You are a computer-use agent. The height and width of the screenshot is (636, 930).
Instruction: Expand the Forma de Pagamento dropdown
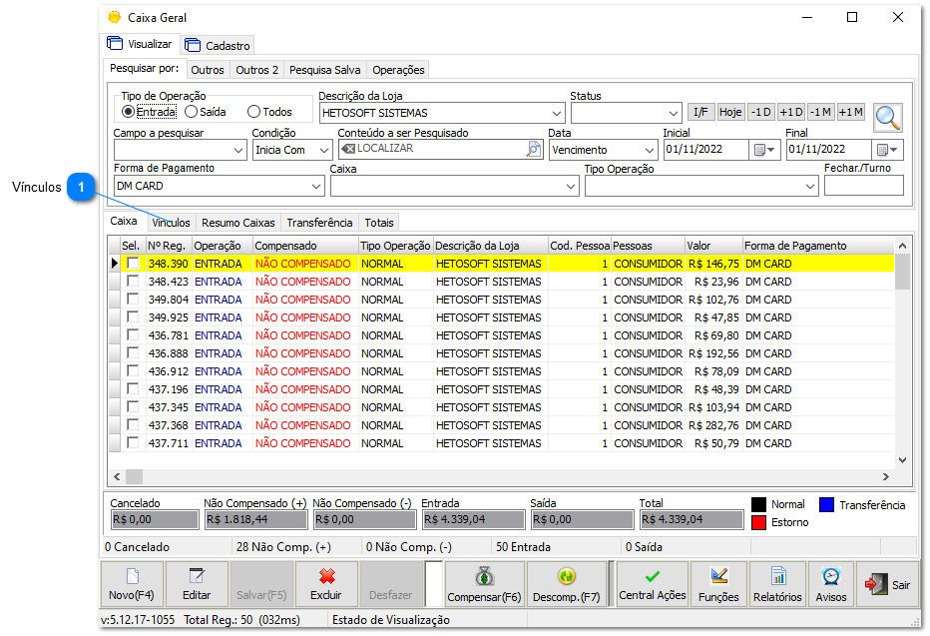[x=316, y=186]
